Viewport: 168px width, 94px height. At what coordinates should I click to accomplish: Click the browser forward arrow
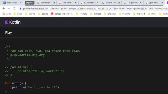(9, 9)
